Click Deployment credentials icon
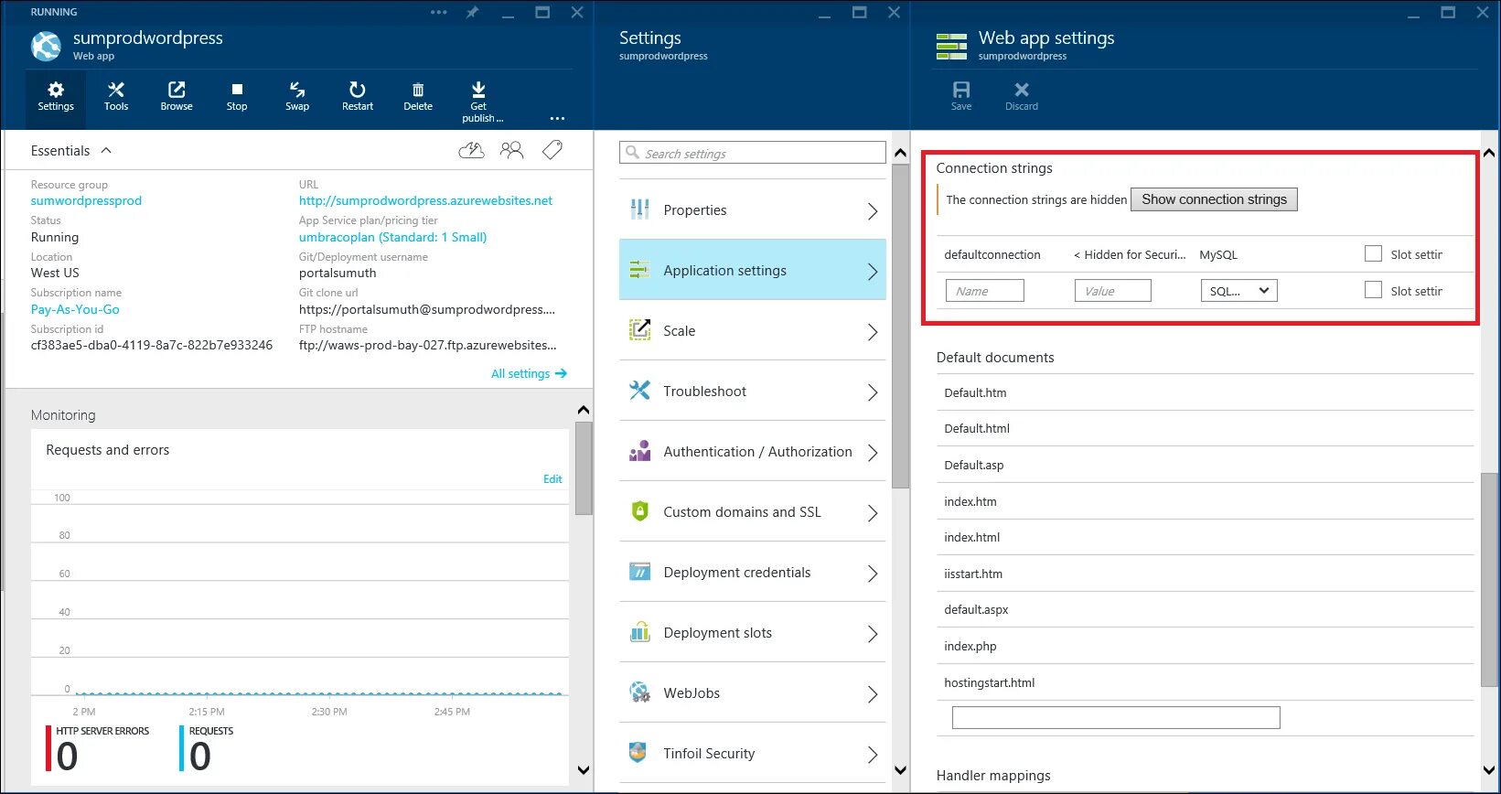 pyautogui.click(x=640, y=572)
